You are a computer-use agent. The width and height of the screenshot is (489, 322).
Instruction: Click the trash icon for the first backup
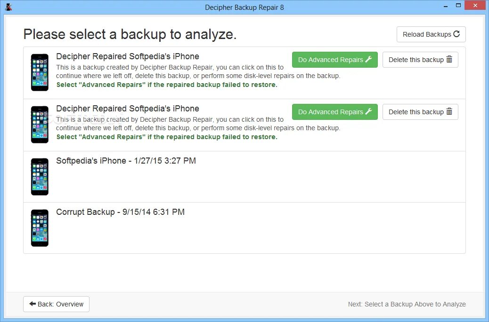tap(449, 60)
